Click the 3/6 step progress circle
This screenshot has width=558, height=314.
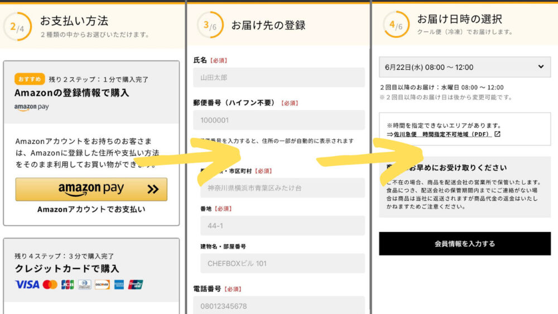tap(210, 25)
